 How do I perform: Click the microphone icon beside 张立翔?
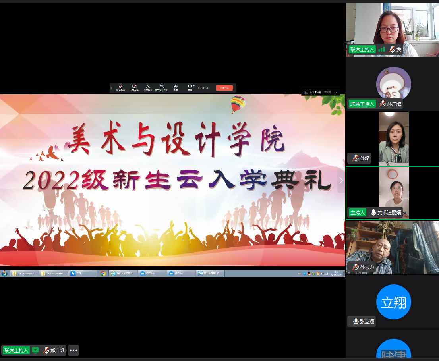[355, 321]
